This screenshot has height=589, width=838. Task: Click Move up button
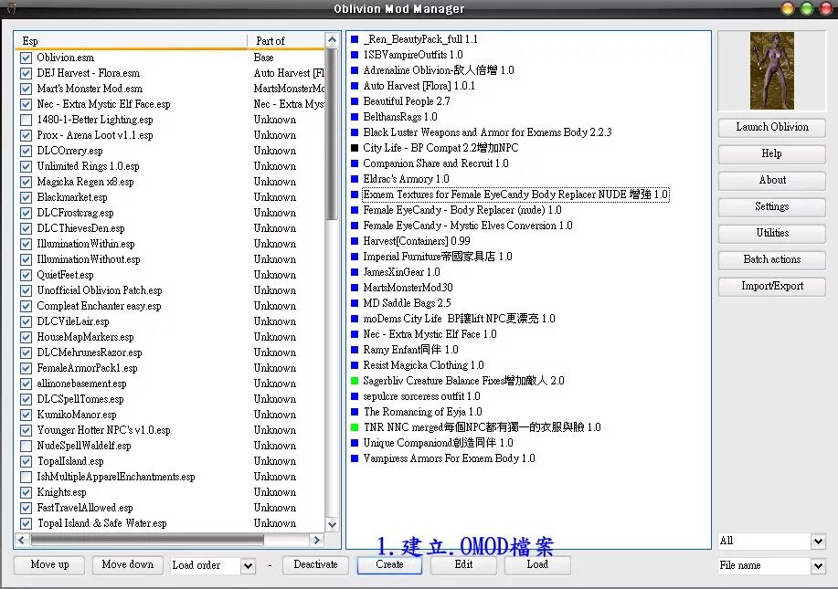pyautogui.click(x=49, y=565)
